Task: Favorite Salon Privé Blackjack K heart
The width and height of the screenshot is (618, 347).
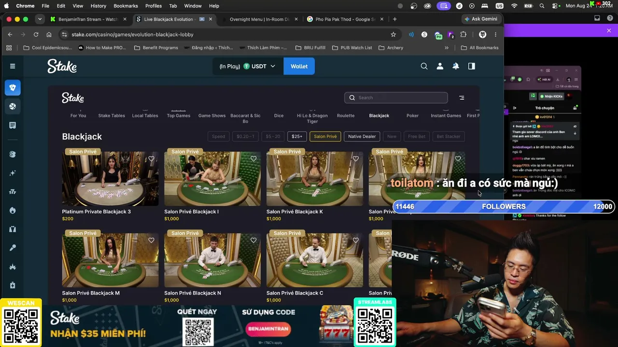Action: pos(356,159)
